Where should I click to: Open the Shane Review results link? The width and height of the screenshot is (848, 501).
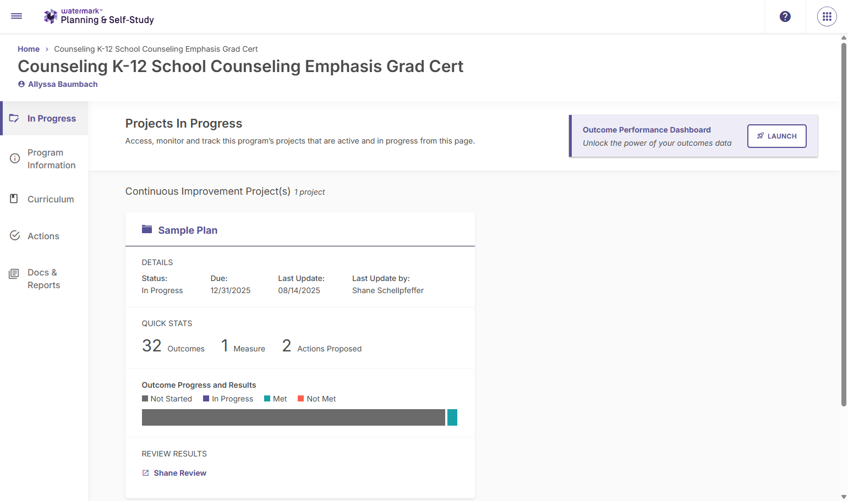(180, 473)
